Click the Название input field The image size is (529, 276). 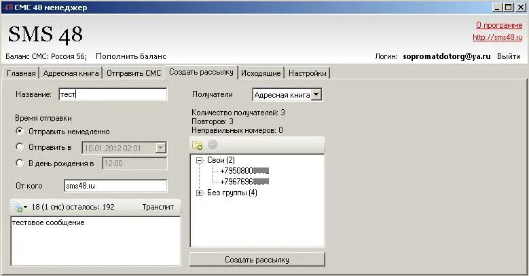click(113, 94)
